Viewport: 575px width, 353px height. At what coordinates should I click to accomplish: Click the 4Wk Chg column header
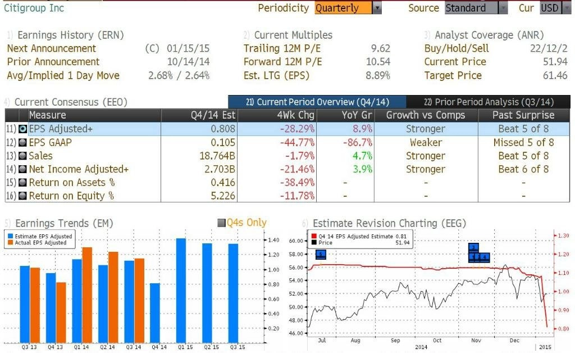(x=277, y=115)
